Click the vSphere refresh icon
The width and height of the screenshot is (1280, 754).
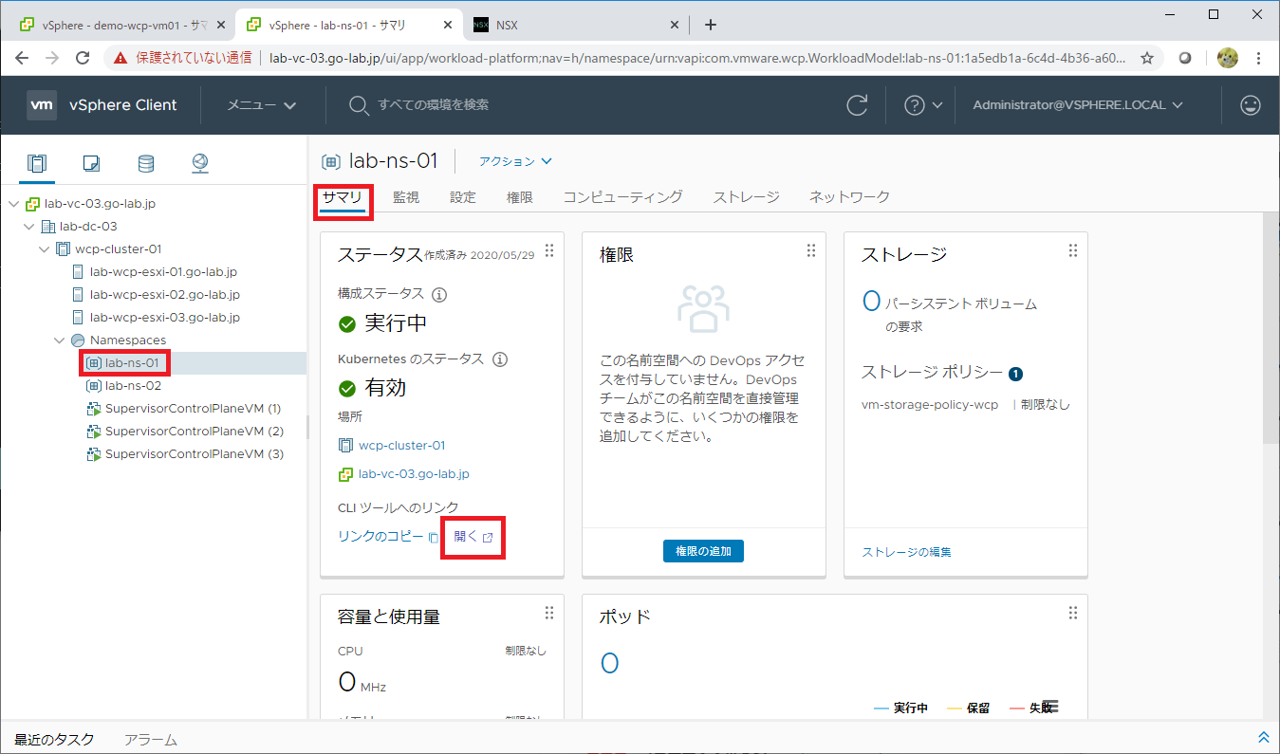click(x=857, y=105)
